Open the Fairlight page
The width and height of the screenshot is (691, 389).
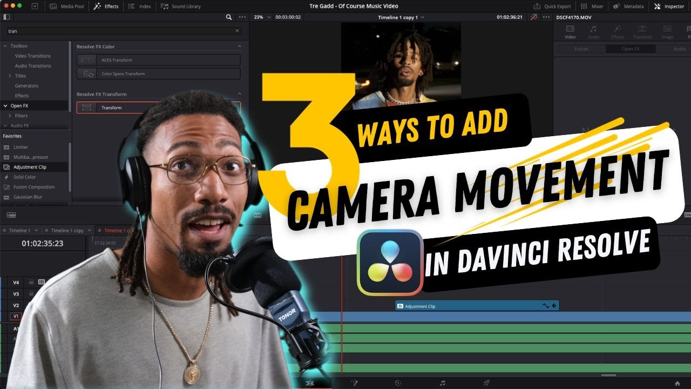(x=442, y=383)
